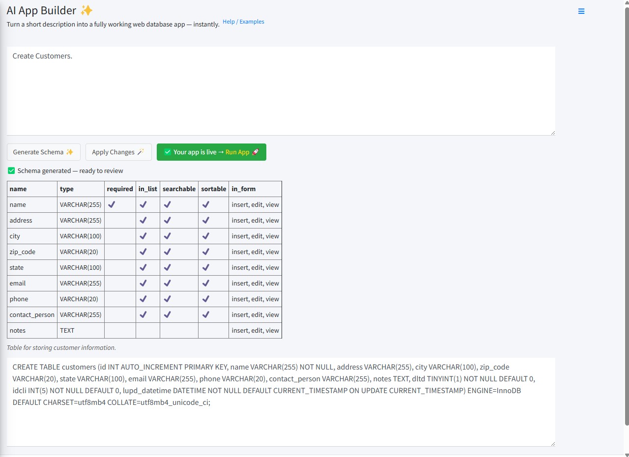Toggle in_list checkmark for address row

pos(143,220)
